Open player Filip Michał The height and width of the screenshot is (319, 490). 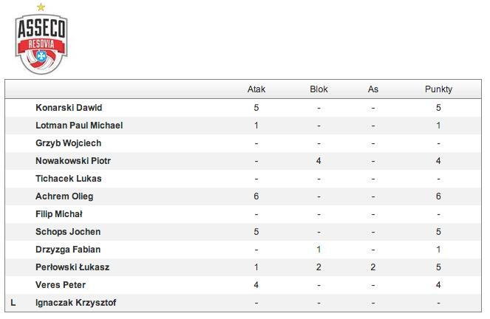(58, 214)
